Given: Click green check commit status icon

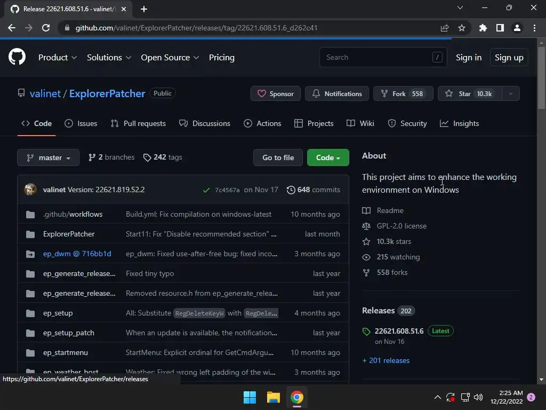Looking at the screenshot, I should click(x=206, y=190).
